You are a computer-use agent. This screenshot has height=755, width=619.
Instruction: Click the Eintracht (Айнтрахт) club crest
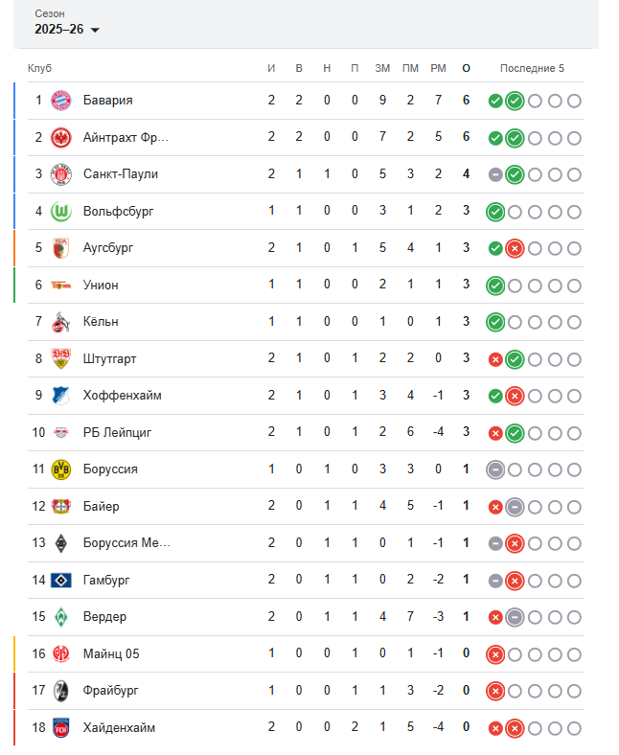[61, 138]
